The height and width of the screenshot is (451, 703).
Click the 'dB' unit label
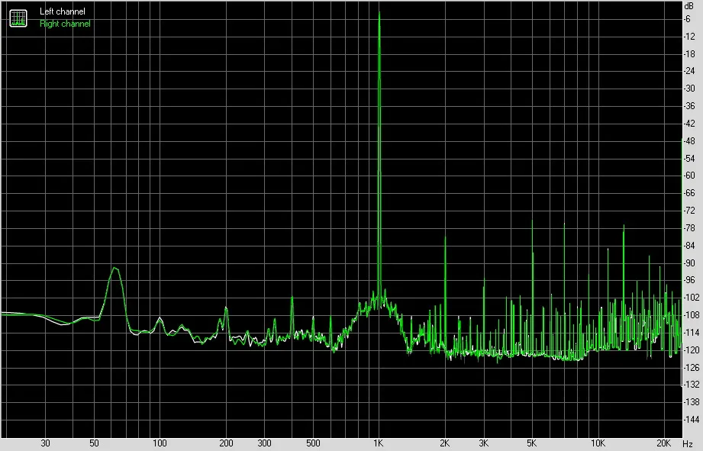pos(688,6)
